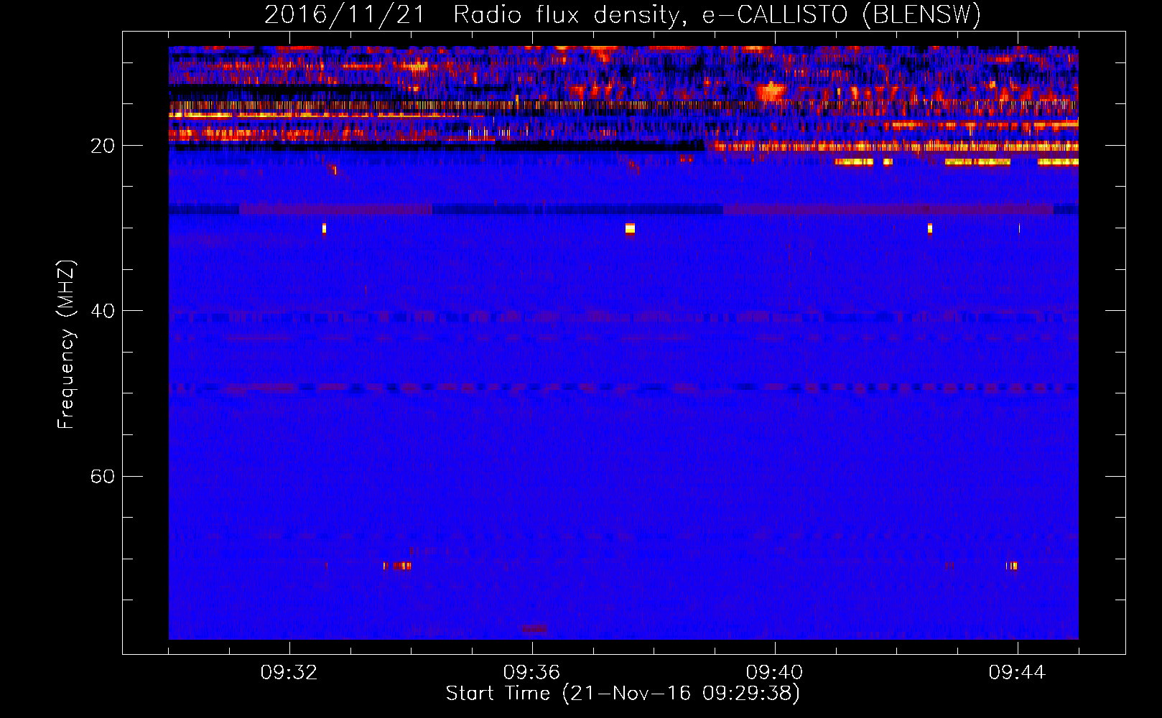The image size is (1162, 718).
Task: Click the 60 MHz frequency tick label
Action: click(x=102, y=476)
